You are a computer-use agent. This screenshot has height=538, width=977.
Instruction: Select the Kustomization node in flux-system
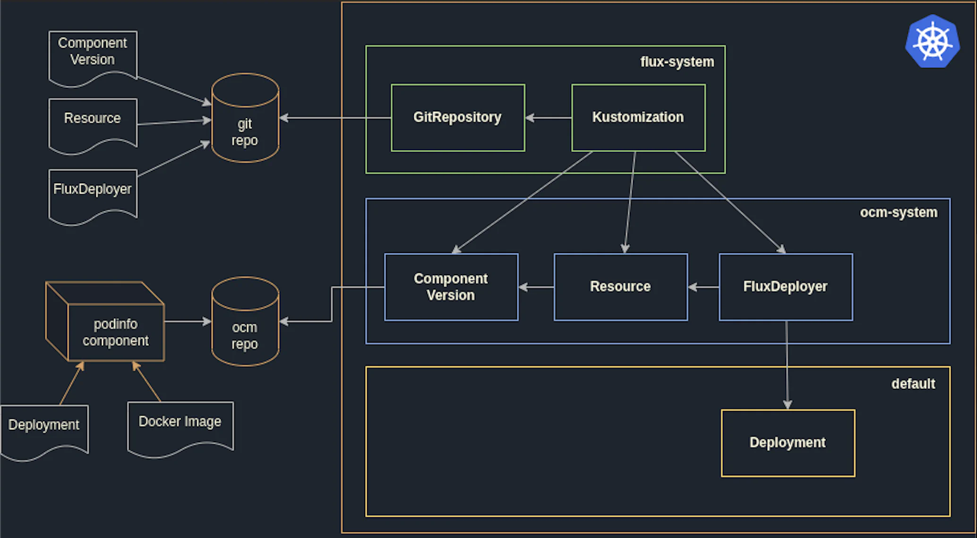tap(638, 118)
